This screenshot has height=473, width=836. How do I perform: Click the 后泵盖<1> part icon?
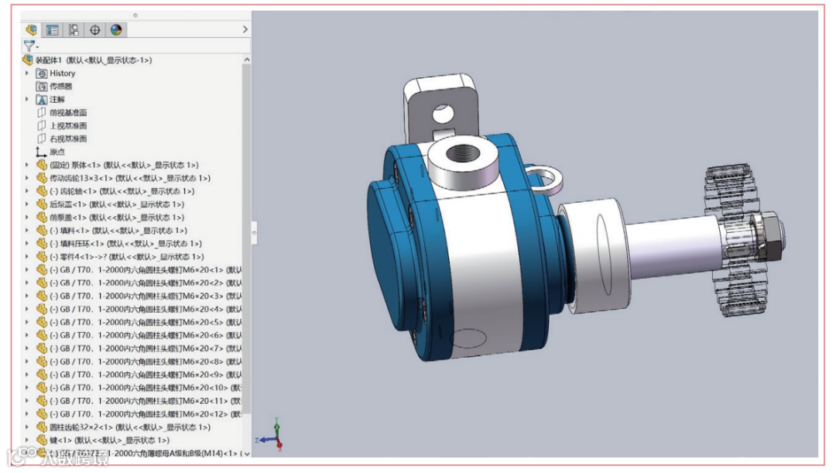(x=42, y=204)
